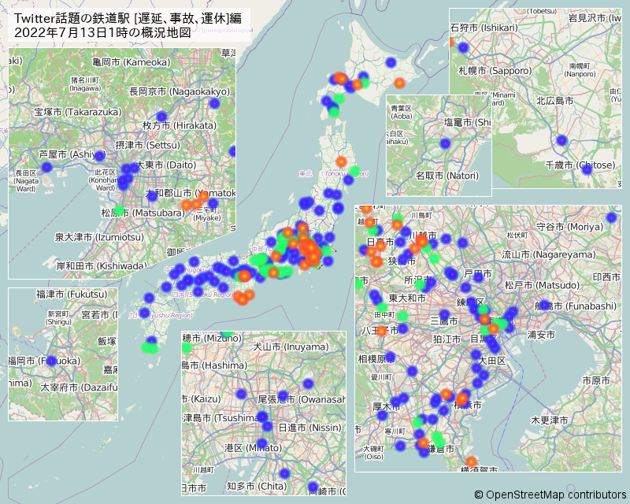Open the OpenStreetMap contributors credit
Viewport: 630px width, 504px height.
pos(550,495)
